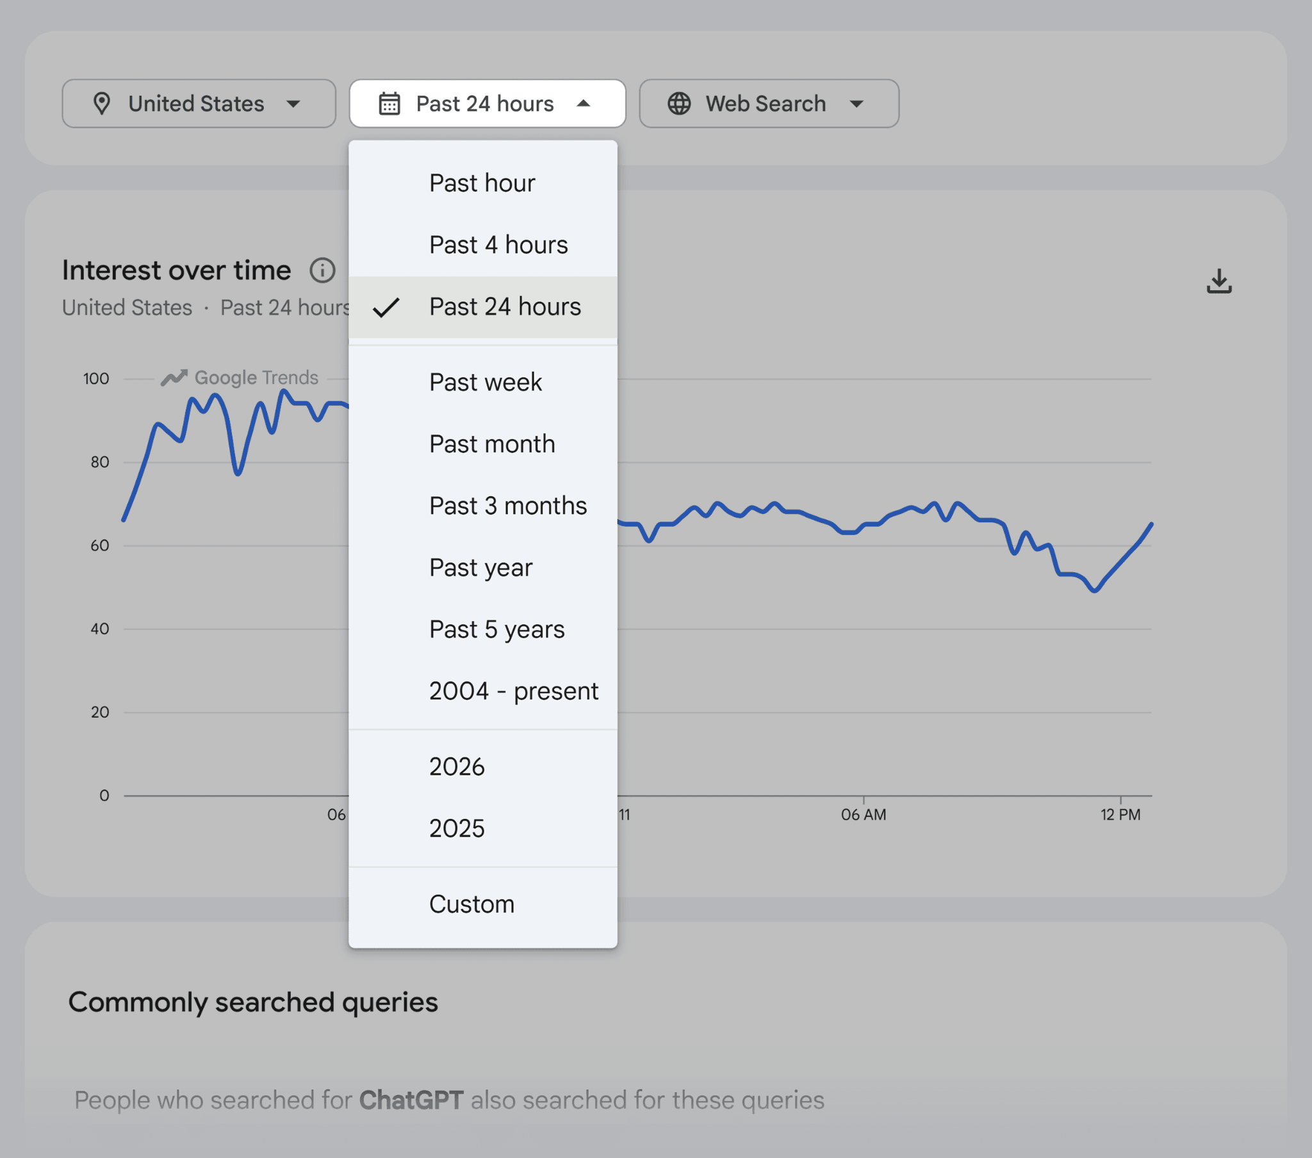
Task: Open the Web Search type dropdown
Action: (x=767, y=103)
